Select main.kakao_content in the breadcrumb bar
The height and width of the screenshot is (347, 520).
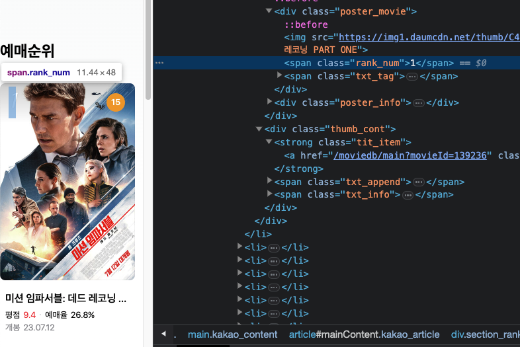[232, 334]
